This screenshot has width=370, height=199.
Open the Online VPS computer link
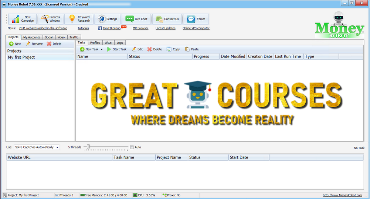tap(196, 28)
